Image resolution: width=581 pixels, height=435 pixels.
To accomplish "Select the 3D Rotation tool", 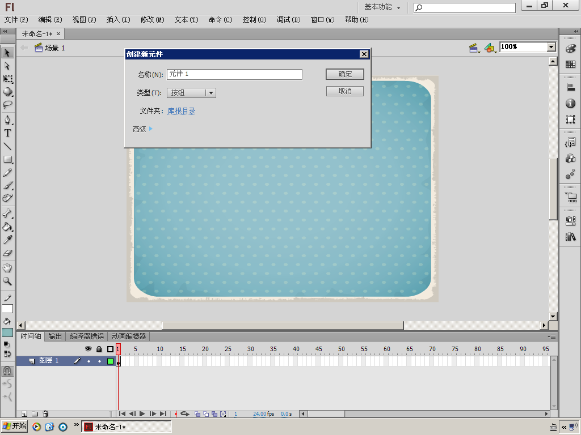I will coord(7,92).
